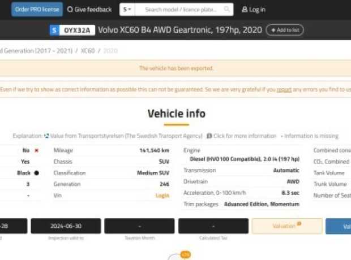This screenshot has width=351, height=260.
Task: Click the inspection valid to date 2024-06-30
Action: pyautogui.click(x=66, y=226)
